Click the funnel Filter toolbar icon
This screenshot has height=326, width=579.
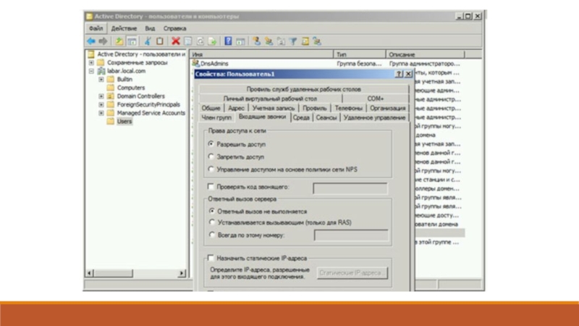coord(293,41)
